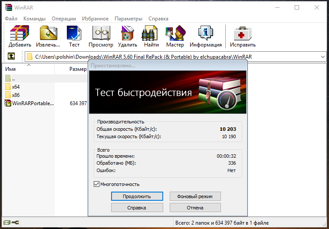
Task: Click the 634 397 size cell
Action: [78, 103]
